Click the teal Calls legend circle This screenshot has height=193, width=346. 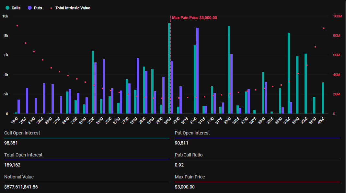7,8
